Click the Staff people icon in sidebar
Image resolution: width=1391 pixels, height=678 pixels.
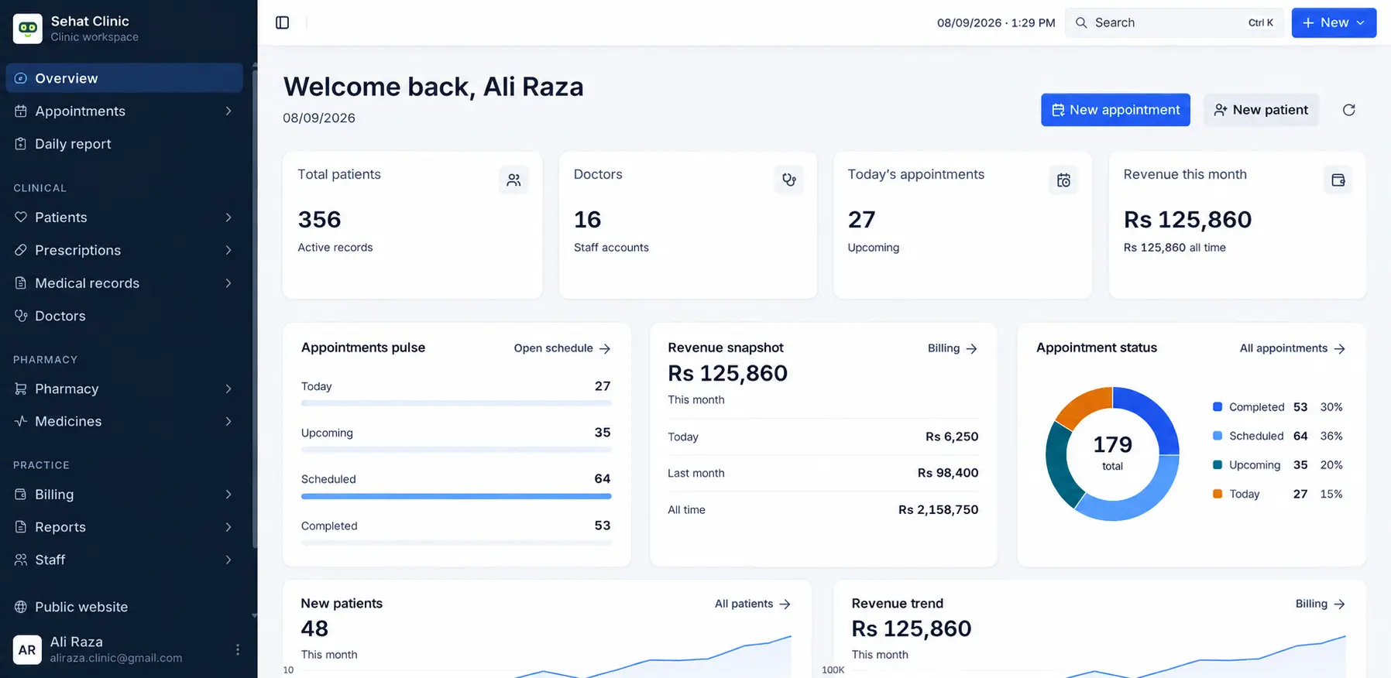tap(21, 560)
